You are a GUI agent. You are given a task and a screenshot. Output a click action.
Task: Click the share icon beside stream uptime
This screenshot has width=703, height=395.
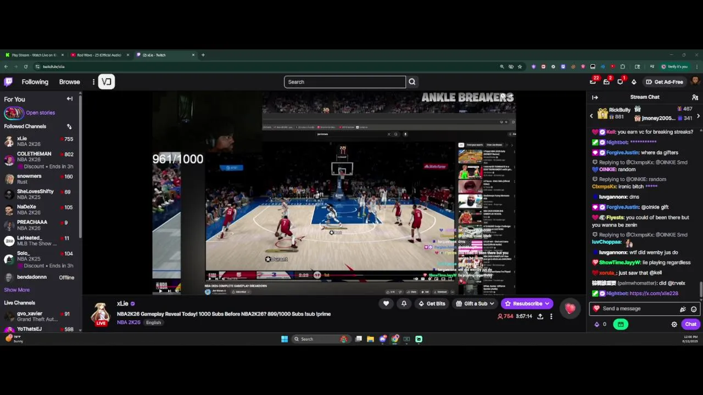click(540, 317)
